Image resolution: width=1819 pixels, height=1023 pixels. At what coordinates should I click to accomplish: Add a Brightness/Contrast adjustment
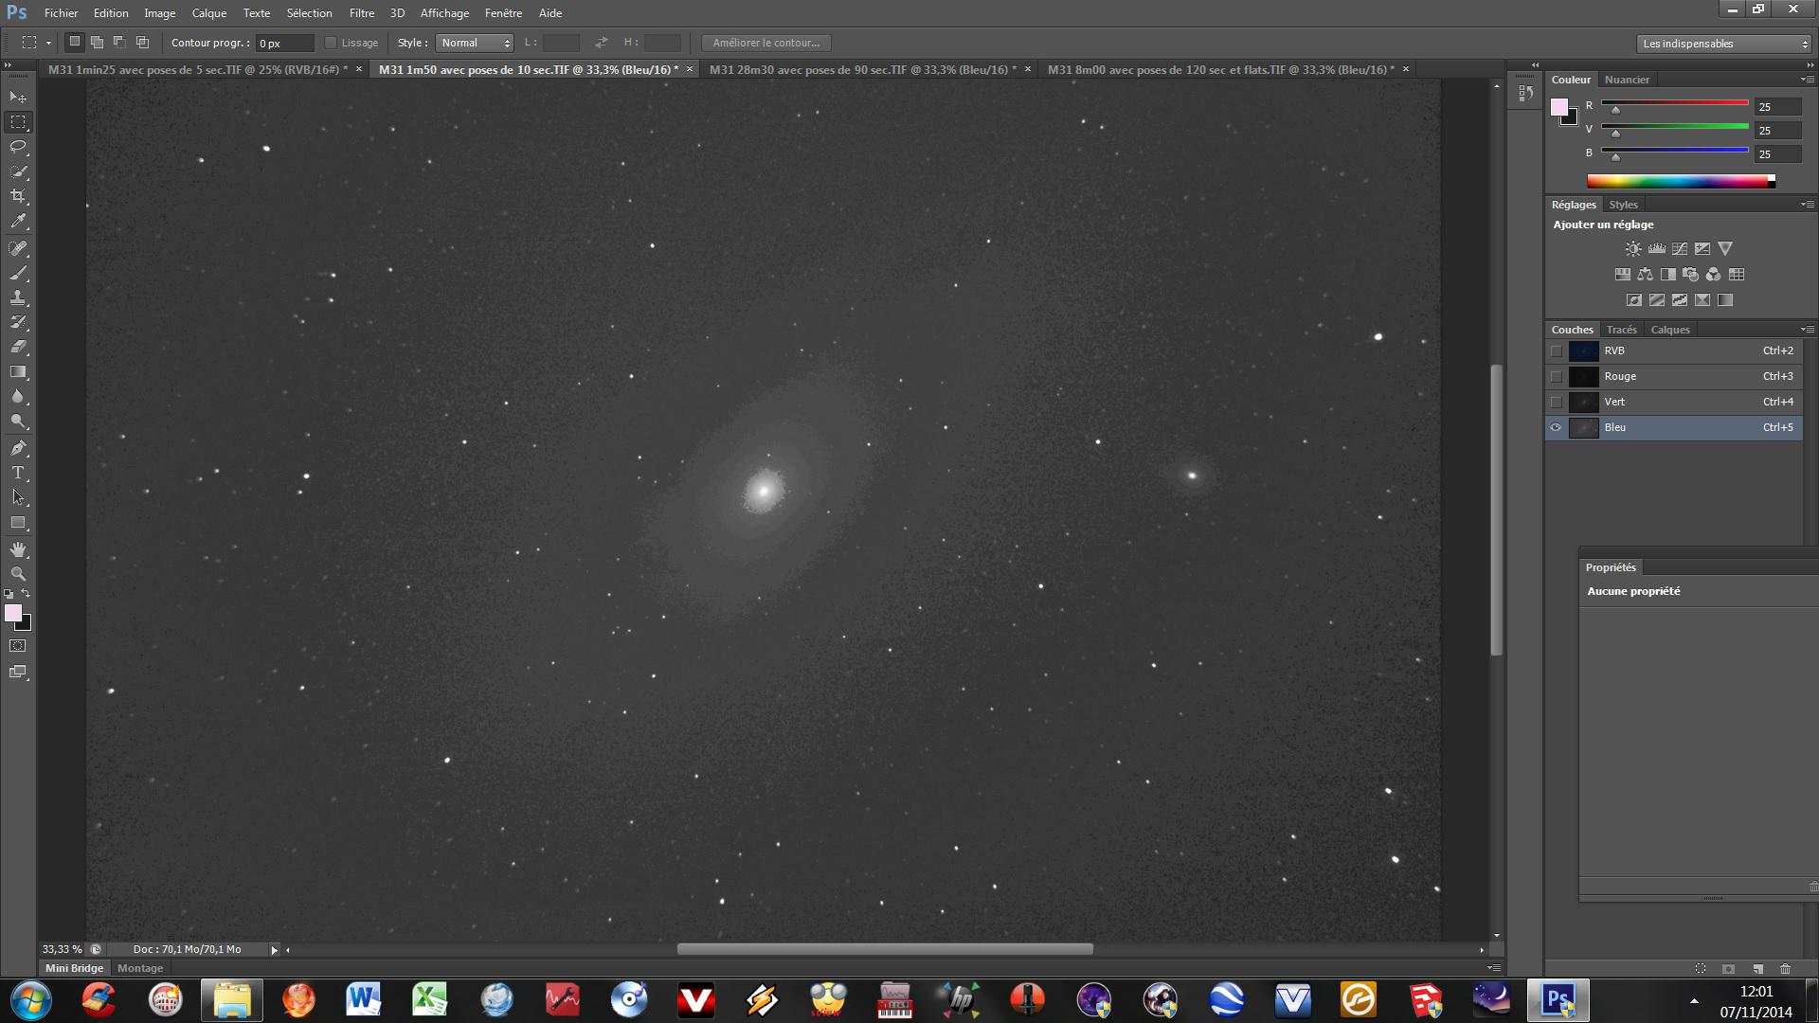point(1633,249)
